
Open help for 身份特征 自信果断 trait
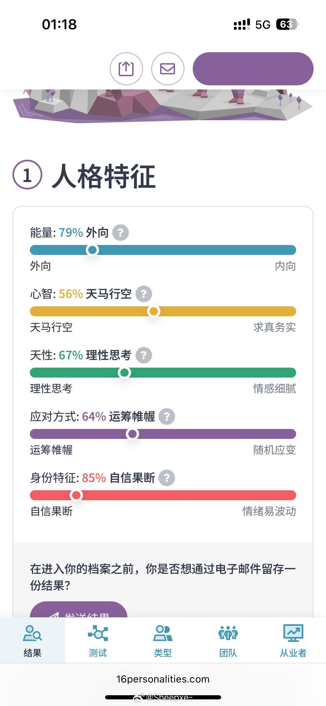[x=167, y=478]
